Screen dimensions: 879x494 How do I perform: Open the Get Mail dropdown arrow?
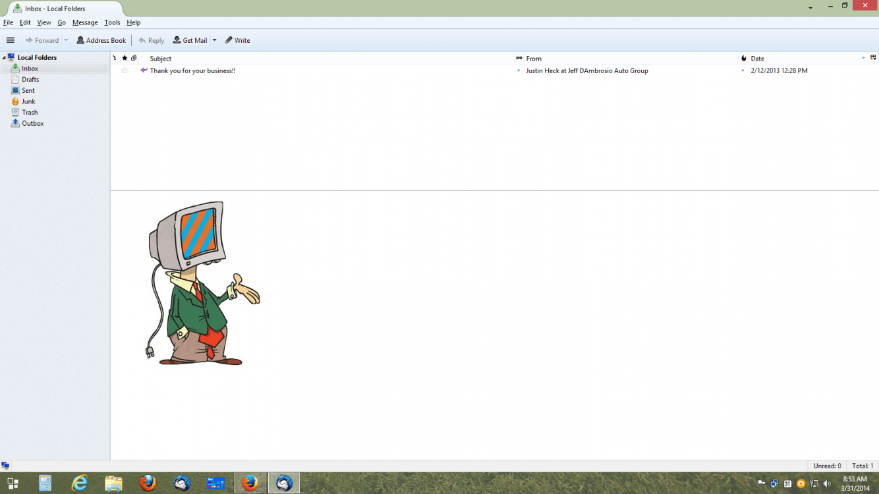pyautogui.click(x=214, y=40)
